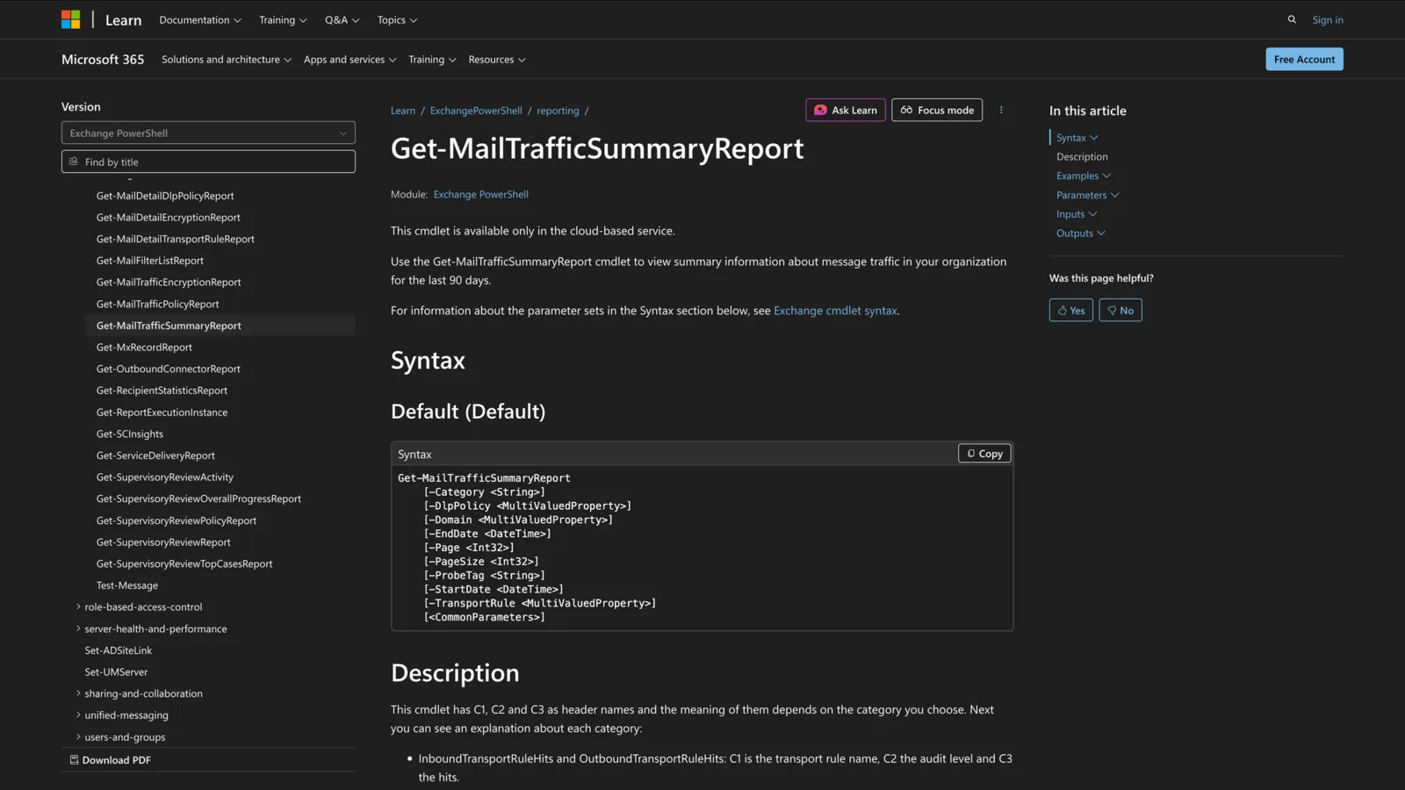Follow the Exchange cmdlet syntax link
Image resolution: width=1405 pixels, height=790 pixels.
835,311
